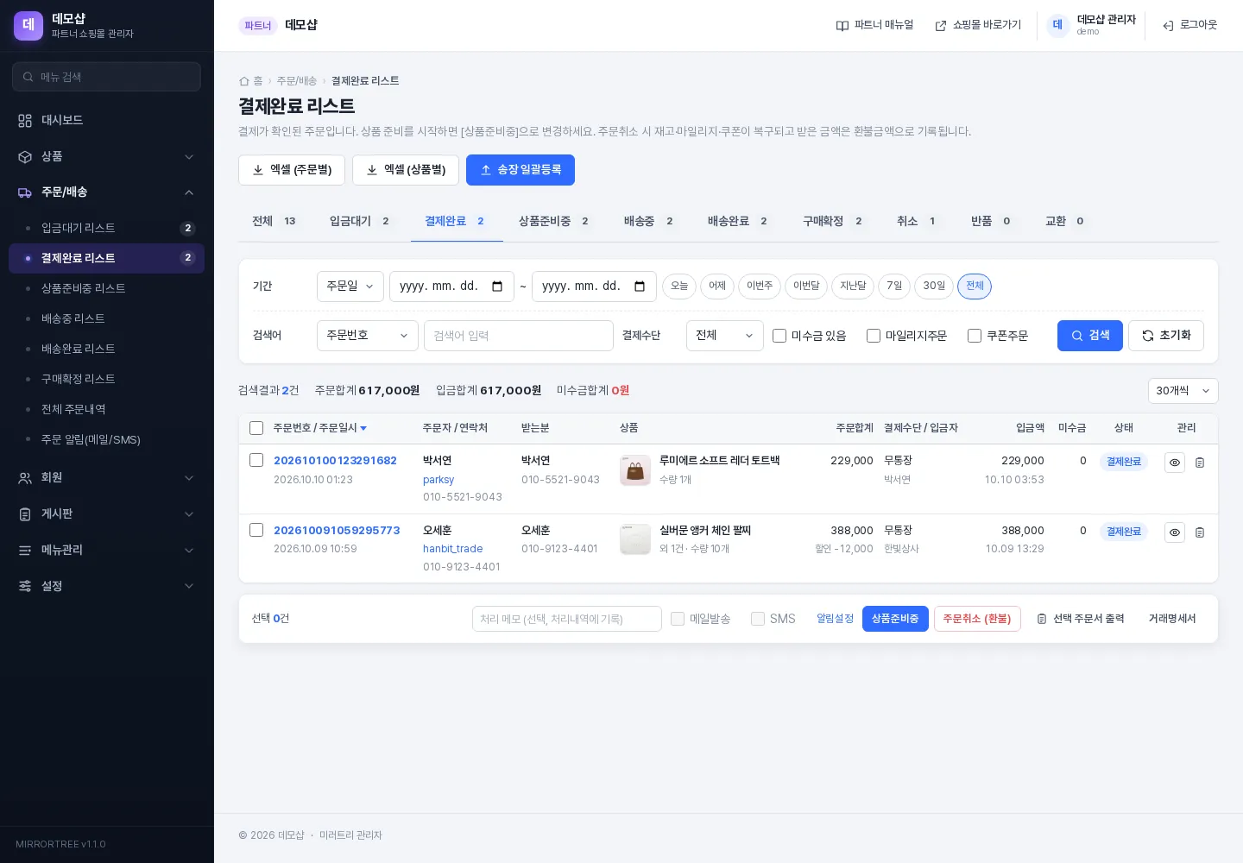The image size is (1243, 863).
Task: Open the 주문번호 search field dropdown
Action: tap(368, 336)
